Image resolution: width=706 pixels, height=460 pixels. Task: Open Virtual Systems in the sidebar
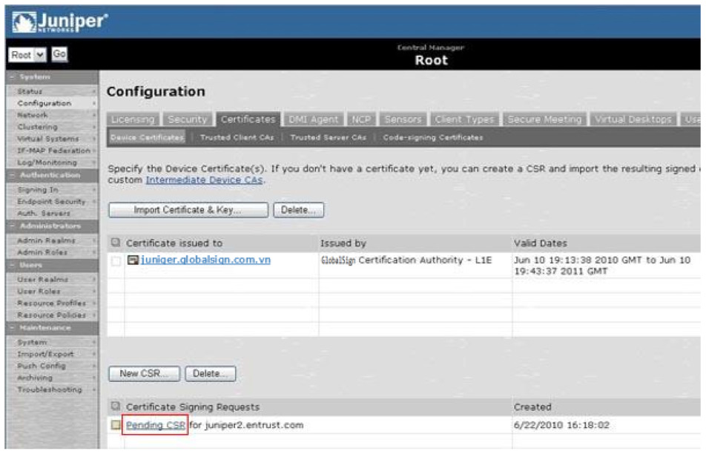pos(48,139)
